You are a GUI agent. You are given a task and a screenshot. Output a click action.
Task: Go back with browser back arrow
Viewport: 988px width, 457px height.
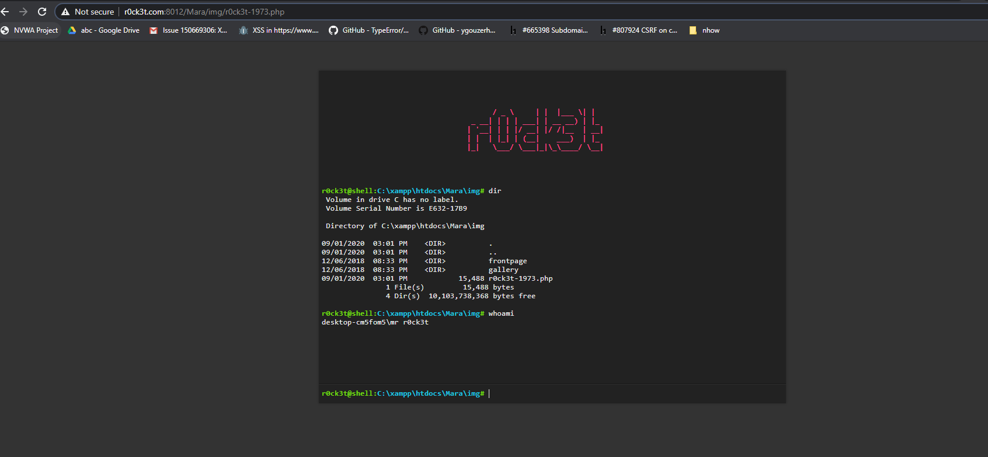click(5, 12)
